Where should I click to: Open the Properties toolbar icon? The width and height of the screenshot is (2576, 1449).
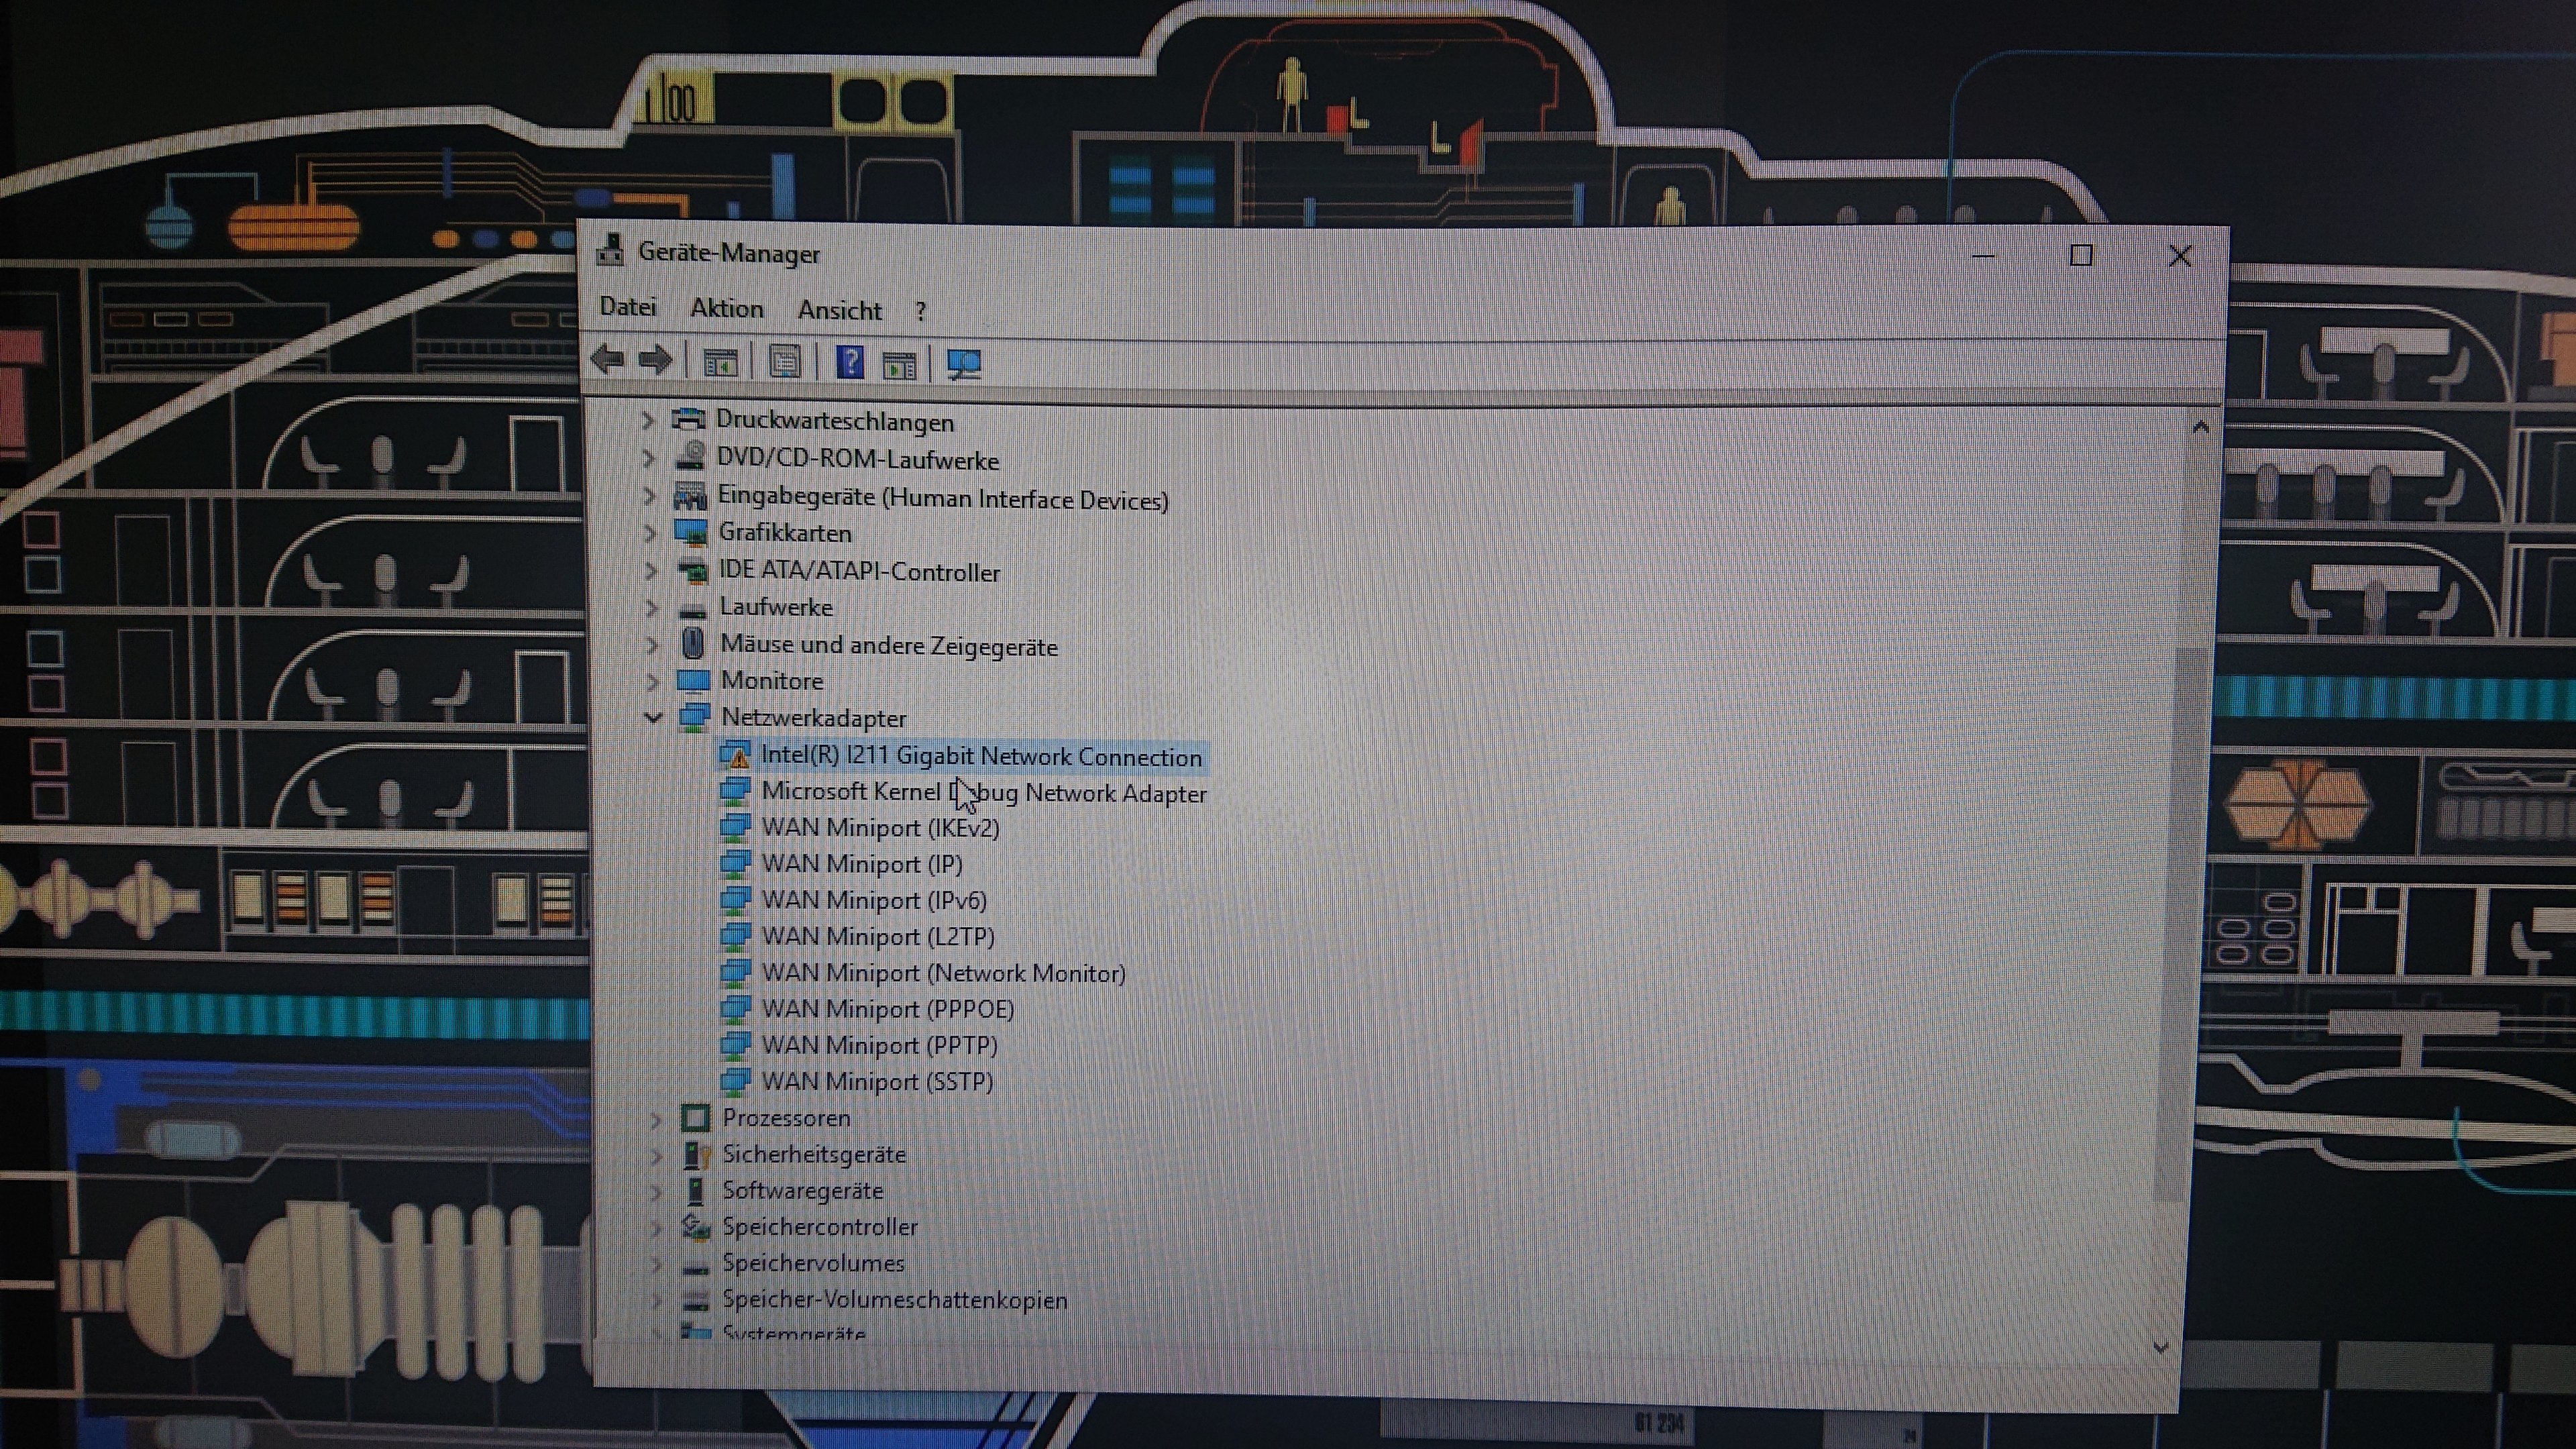[785, 362]
